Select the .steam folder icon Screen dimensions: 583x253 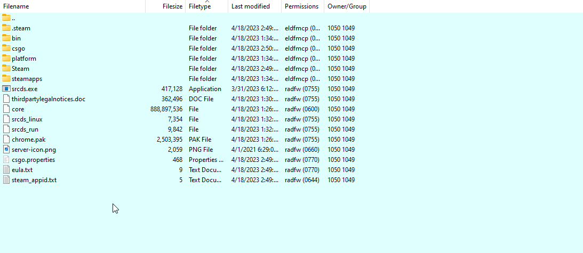(6, 28)
